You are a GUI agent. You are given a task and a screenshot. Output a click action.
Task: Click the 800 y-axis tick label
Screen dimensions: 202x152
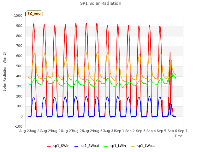click(x=19, y=36)
